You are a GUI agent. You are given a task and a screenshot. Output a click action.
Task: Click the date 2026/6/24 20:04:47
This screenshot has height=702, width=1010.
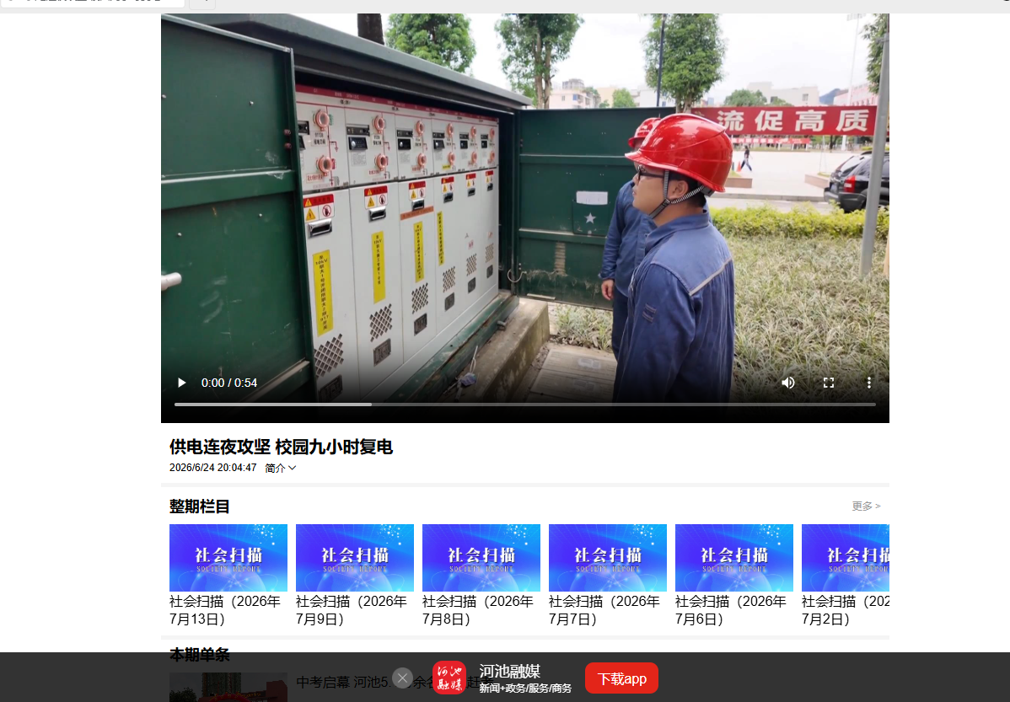click(212, 468)
